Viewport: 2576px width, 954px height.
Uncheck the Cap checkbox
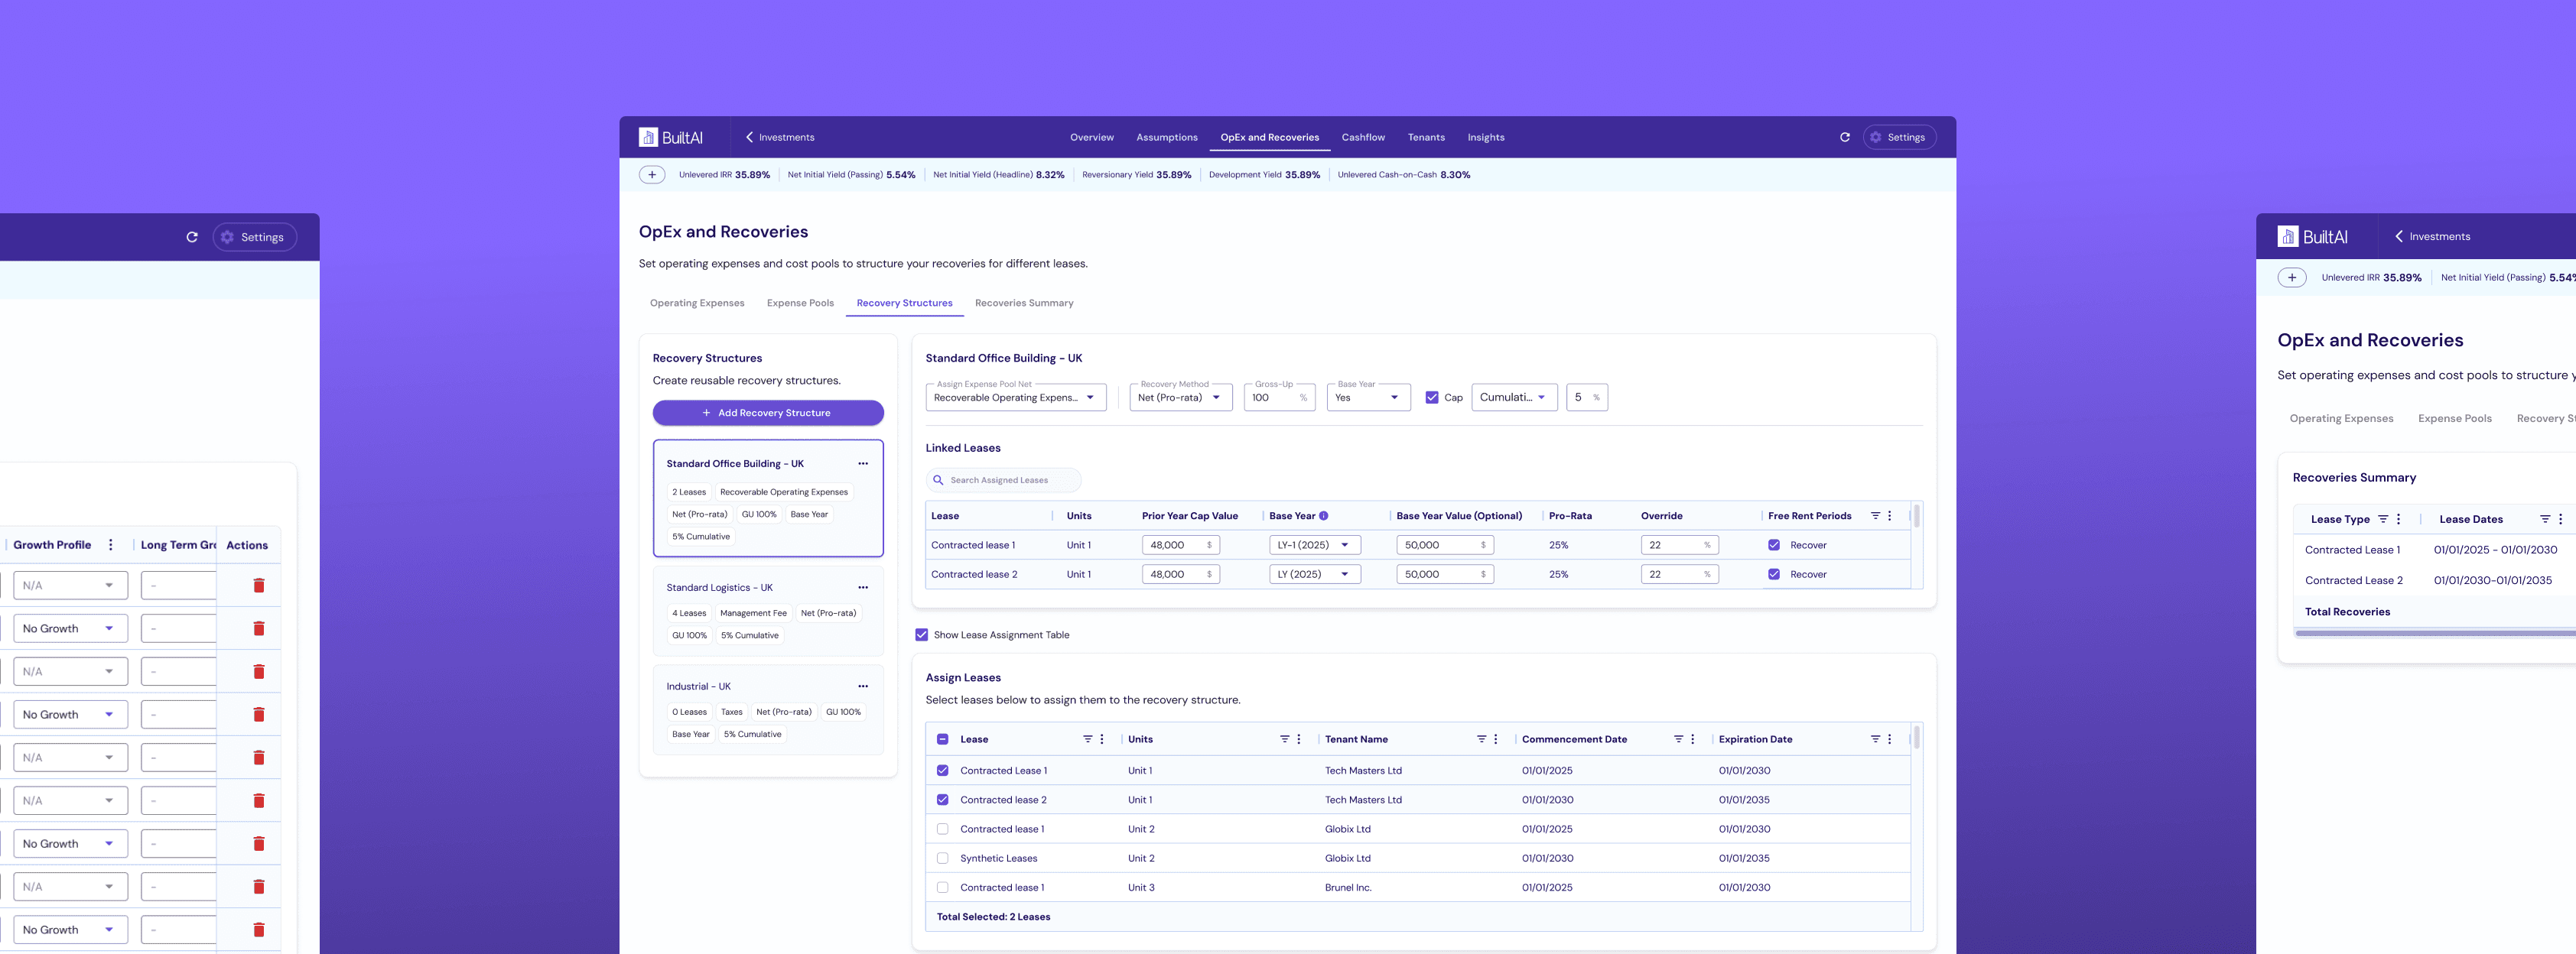1431,397
